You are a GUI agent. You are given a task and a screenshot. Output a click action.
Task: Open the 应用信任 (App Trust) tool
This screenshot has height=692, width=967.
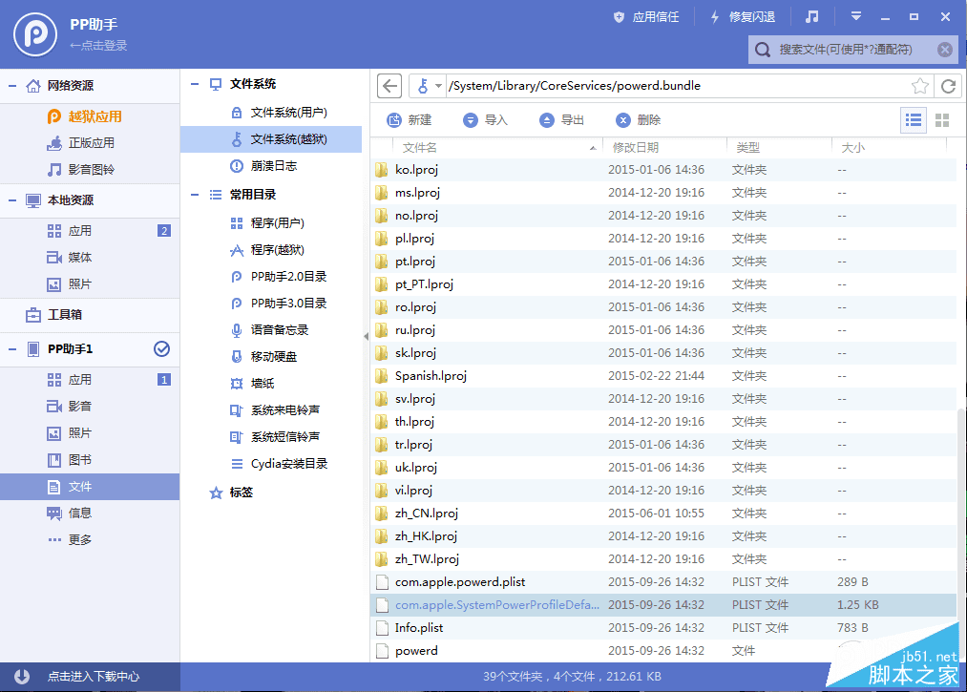click(x=645, y=16)
